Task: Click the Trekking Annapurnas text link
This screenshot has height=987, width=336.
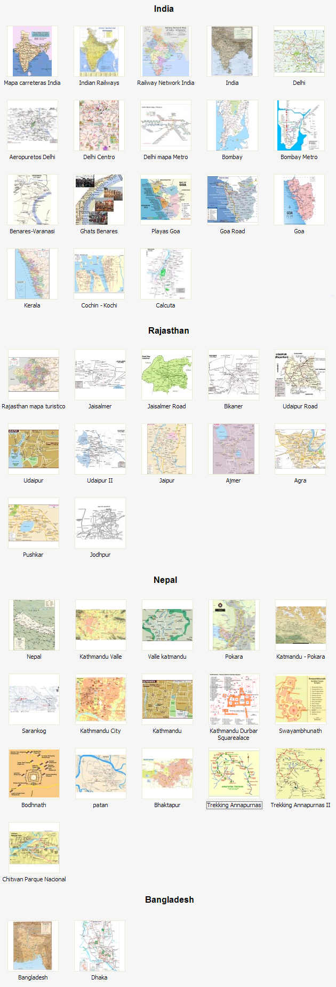Action: tap(234, 805)
